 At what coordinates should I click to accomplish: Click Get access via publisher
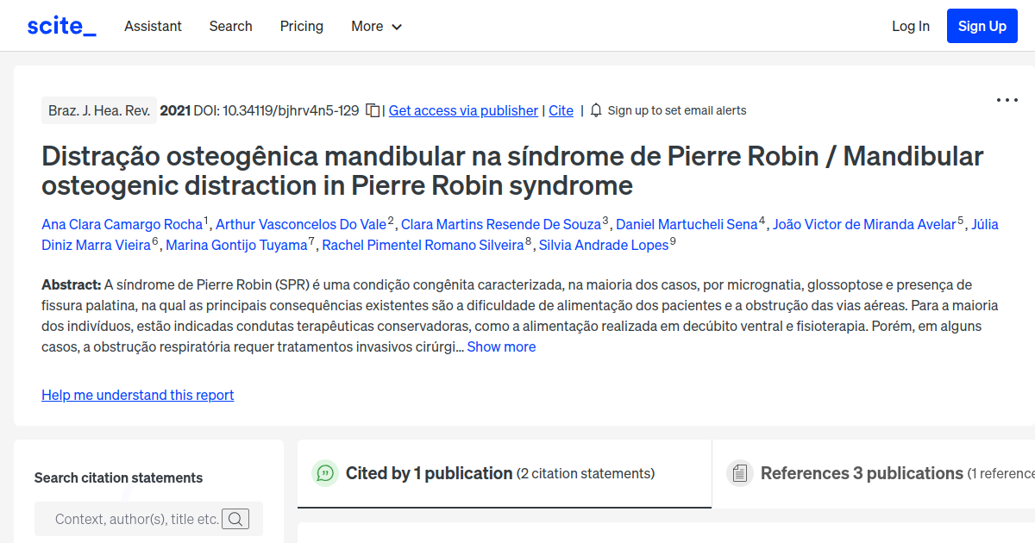point(463,110)
